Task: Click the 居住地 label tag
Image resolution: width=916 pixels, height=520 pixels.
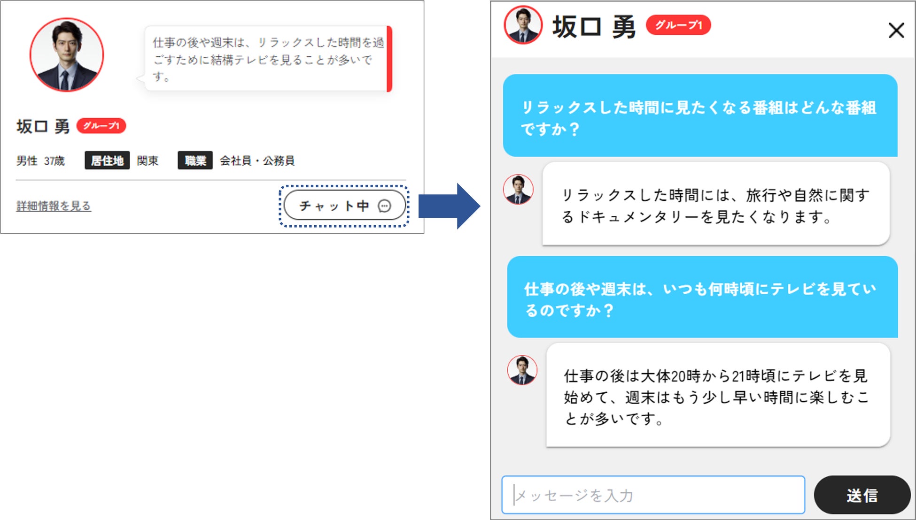Action: (107, 161)
